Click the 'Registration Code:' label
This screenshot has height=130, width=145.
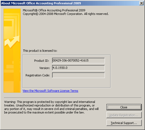point(38,75)
